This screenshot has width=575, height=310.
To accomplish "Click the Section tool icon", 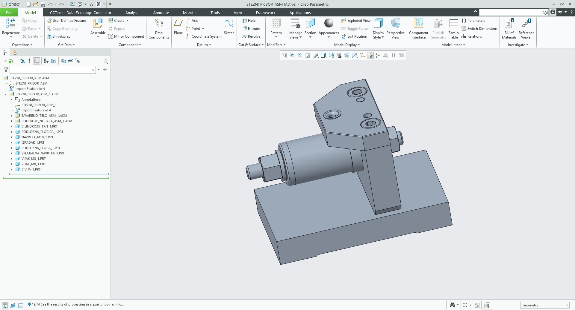I will click(x=310, y=24).
